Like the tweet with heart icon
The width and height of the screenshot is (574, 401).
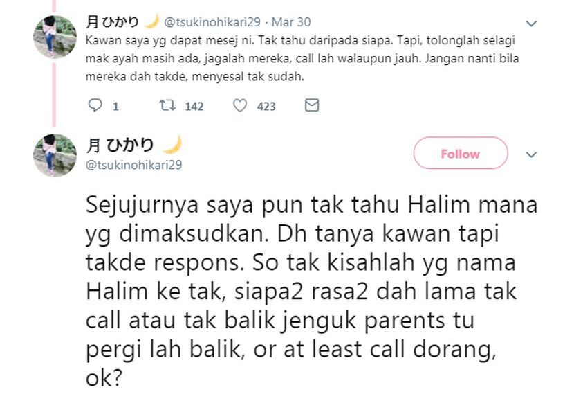[x=240, y=105]
